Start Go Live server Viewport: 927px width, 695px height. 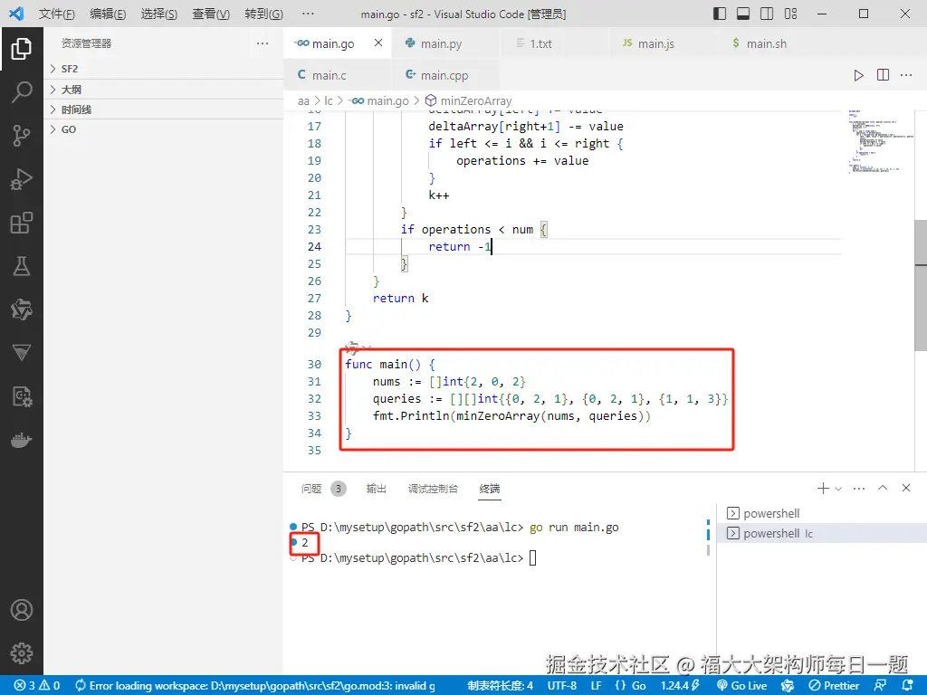(x=742, y=686)
